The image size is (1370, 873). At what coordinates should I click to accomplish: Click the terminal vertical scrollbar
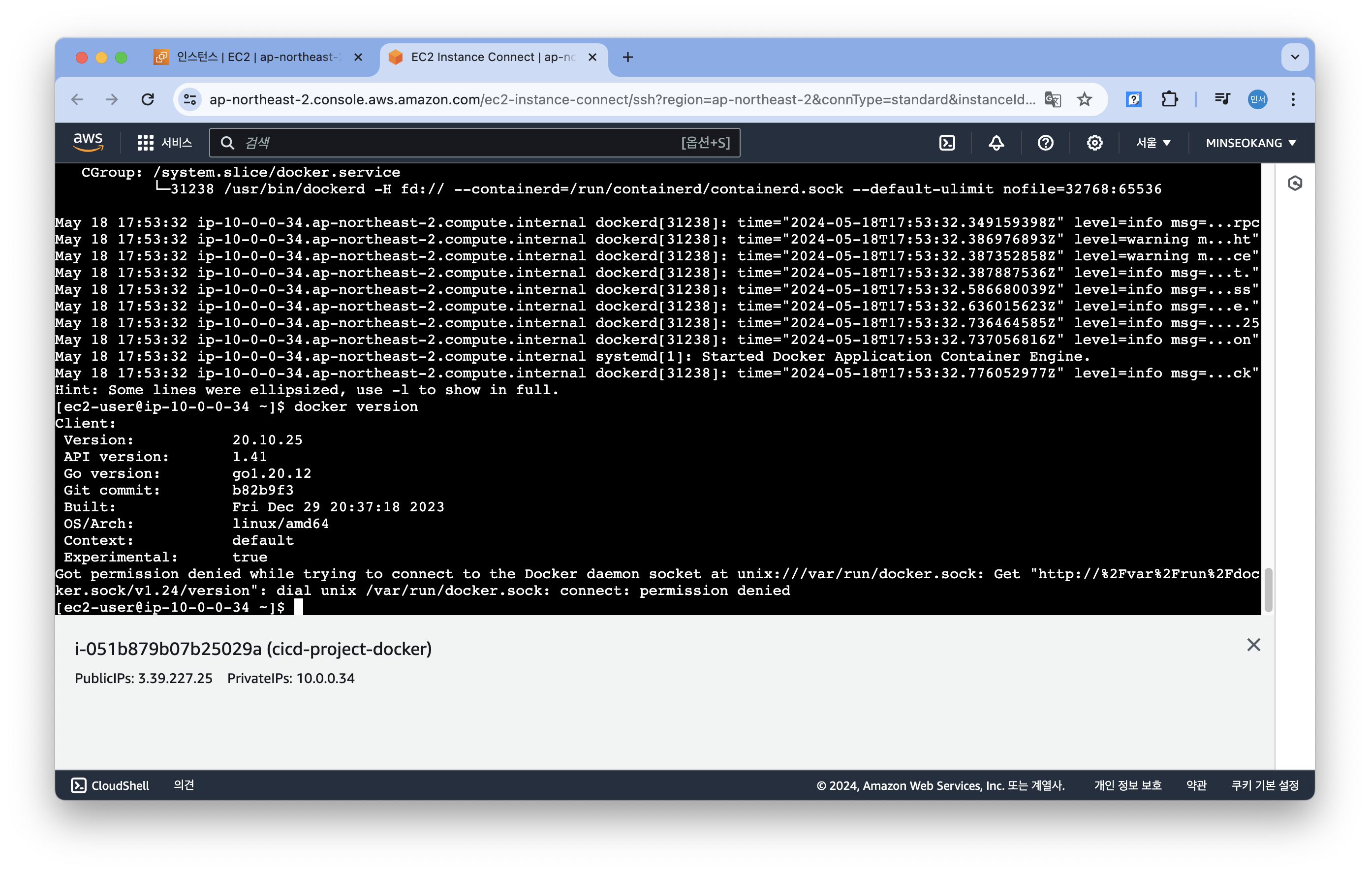(x=1268, y=590)
